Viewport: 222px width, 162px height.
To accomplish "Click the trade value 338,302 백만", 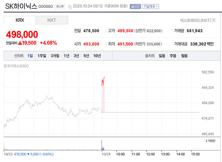I will click(202, 44).
